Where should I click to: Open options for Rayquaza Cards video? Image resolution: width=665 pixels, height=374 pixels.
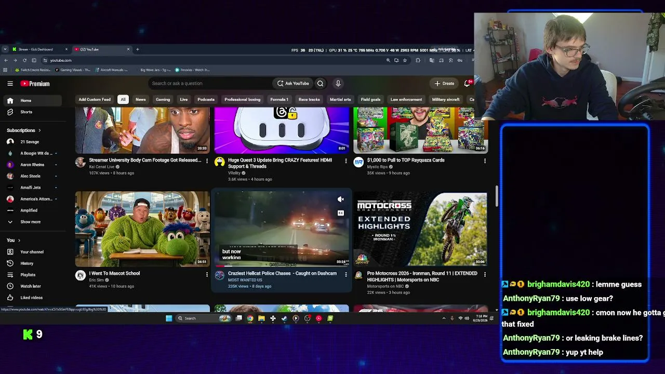[485, 161]
